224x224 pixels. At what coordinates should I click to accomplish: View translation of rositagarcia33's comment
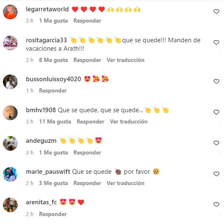pyautogui.click(x=125, y=60)
